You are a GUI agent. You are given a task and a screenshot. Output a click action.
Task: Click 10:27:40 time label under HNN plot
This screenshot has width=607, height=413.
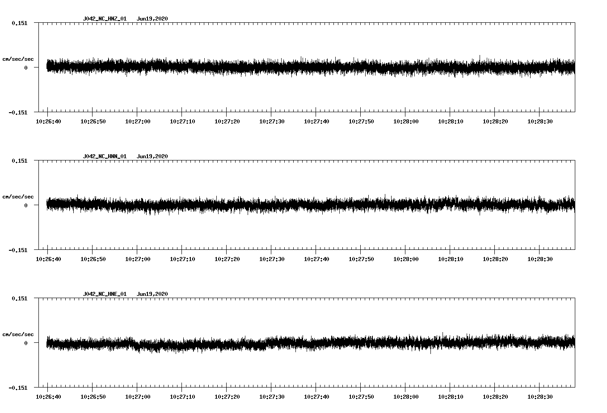316,259
